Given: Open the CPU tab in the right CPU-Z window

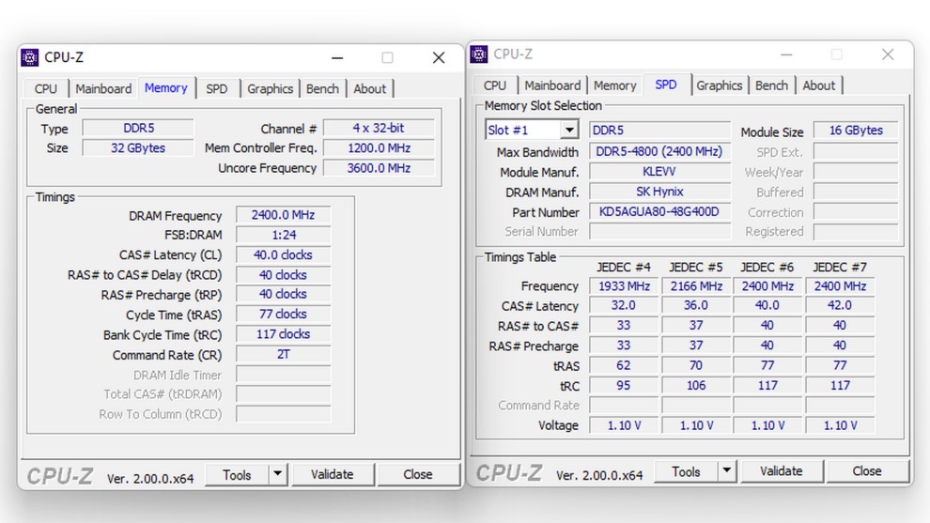Looking at the screenshot, I should pos(495,85).
